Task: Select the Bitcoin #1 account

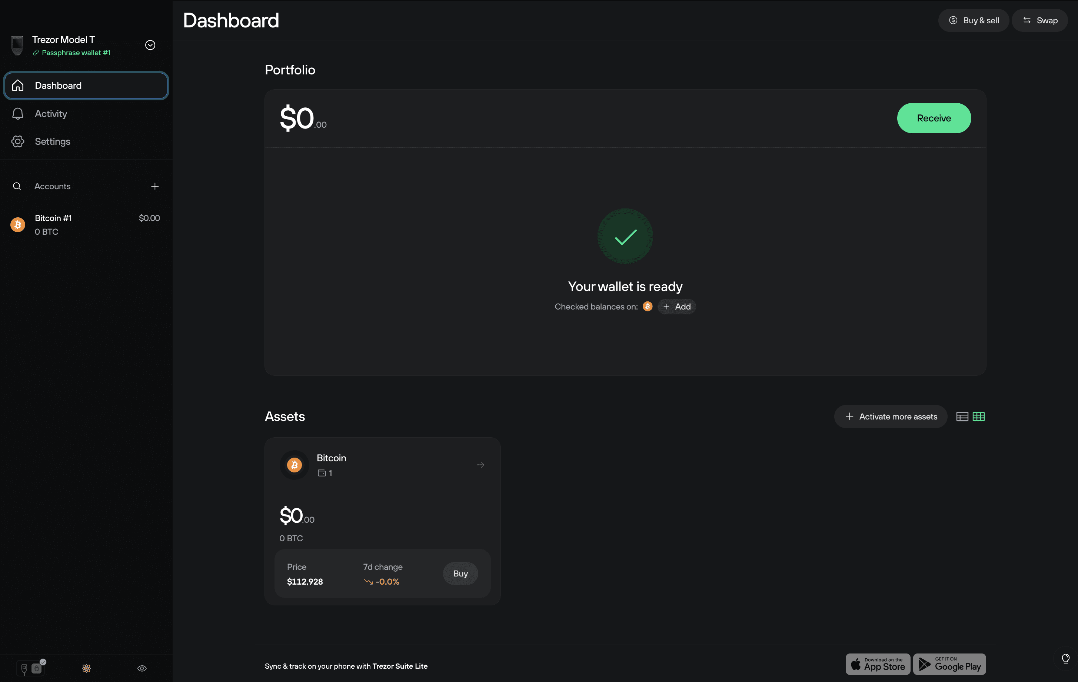Action: tap(86, 225)
